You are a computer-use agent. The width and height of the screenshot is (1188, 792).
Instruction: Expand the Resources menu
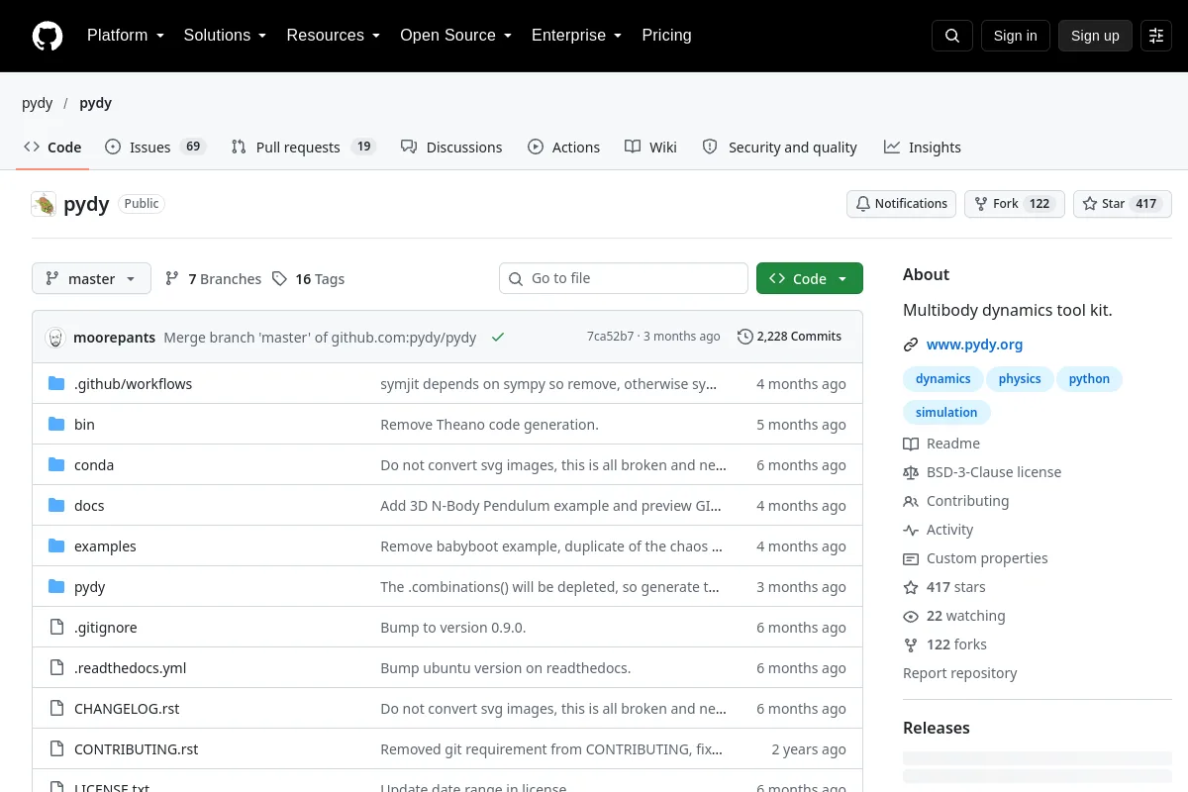333,36
